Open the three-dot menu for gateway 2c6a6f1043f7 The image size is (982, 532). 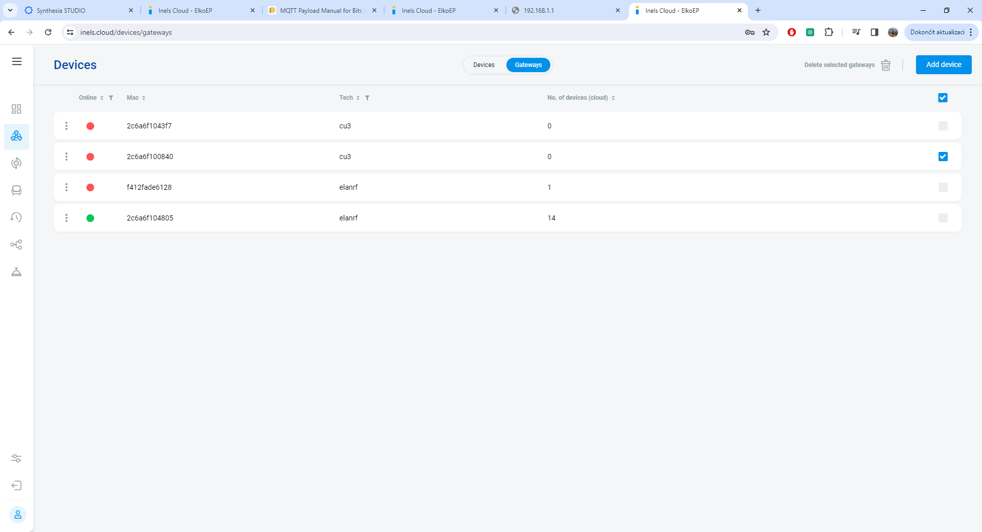click(66, 126)
